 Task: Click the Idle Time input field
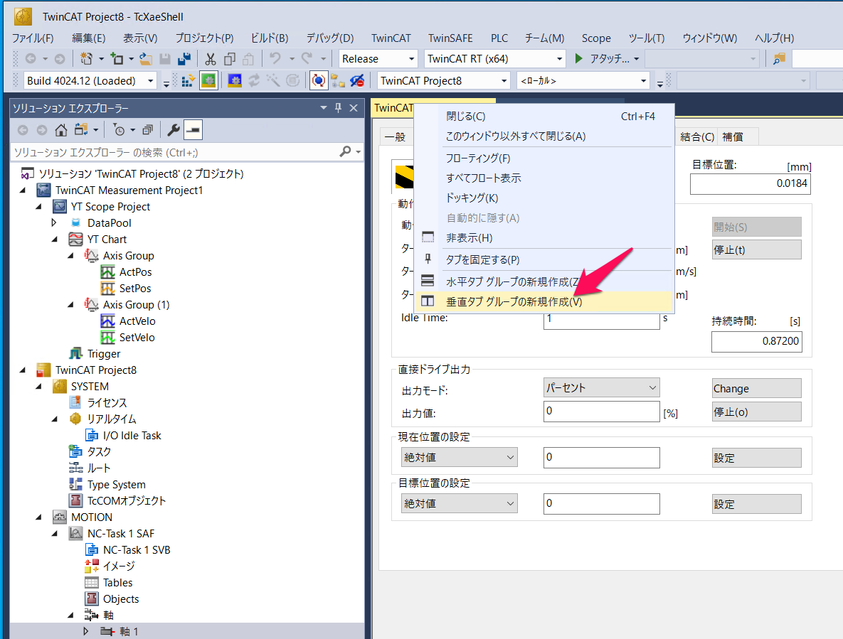601,320
